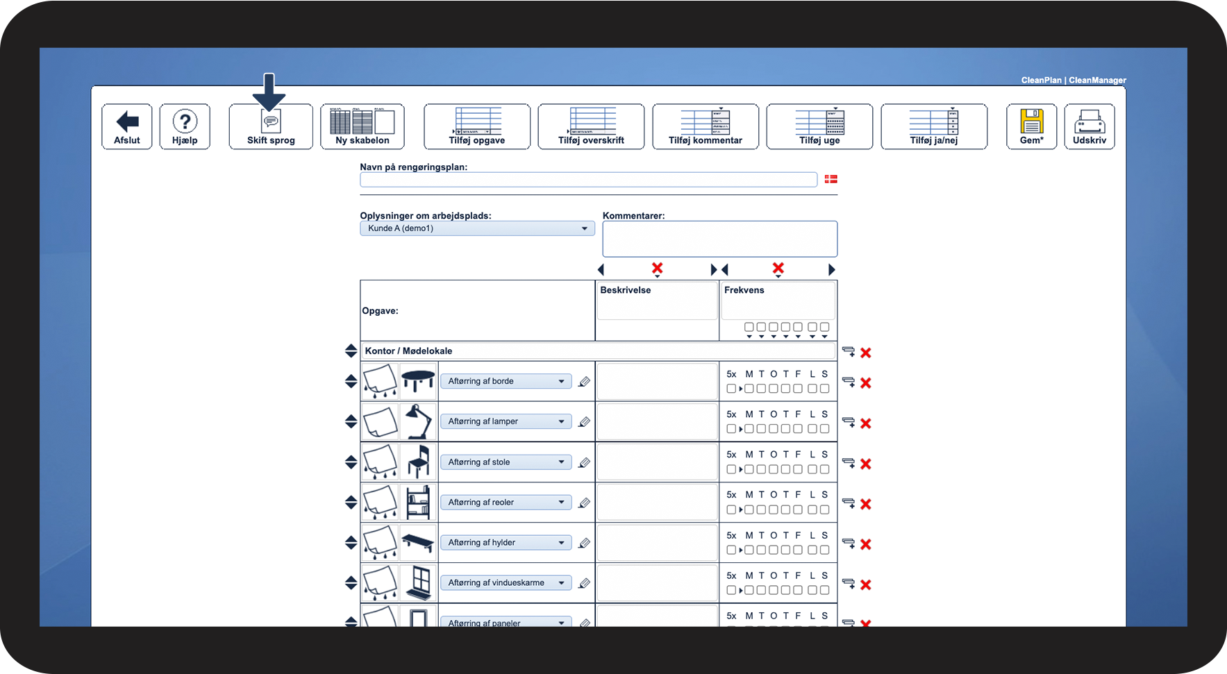Edit the Aftørring af lamper task with pencil
1227x674 pixels.
coord(585,422)
